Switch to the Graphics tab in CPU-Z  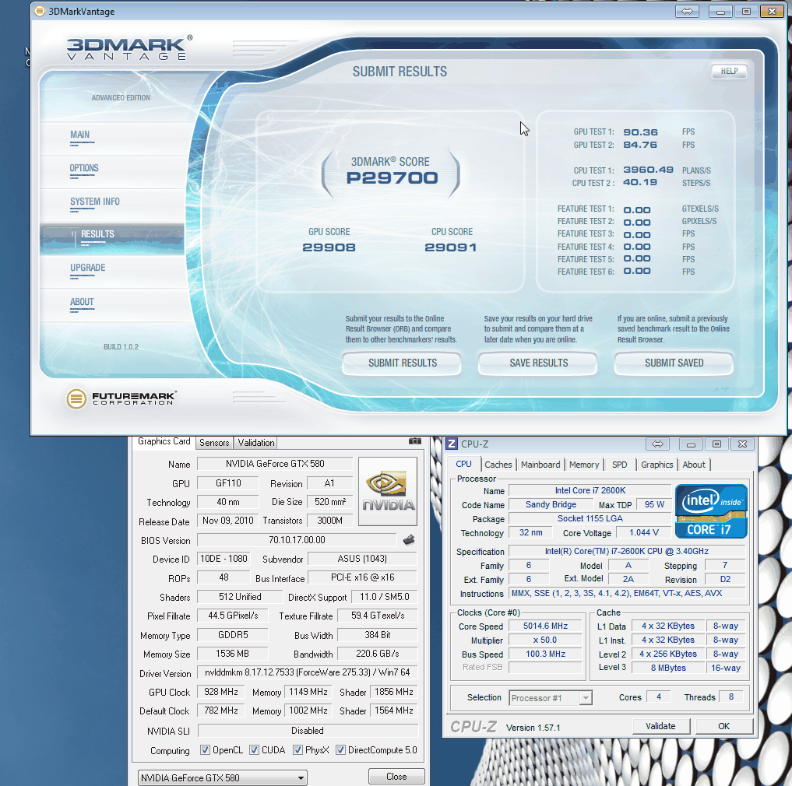[656, 465]
